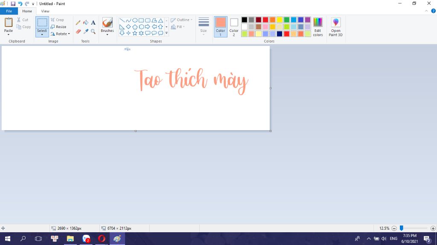Open the File menu
Viewport: 437px width, 245px height.
click(x=9, y=11)
